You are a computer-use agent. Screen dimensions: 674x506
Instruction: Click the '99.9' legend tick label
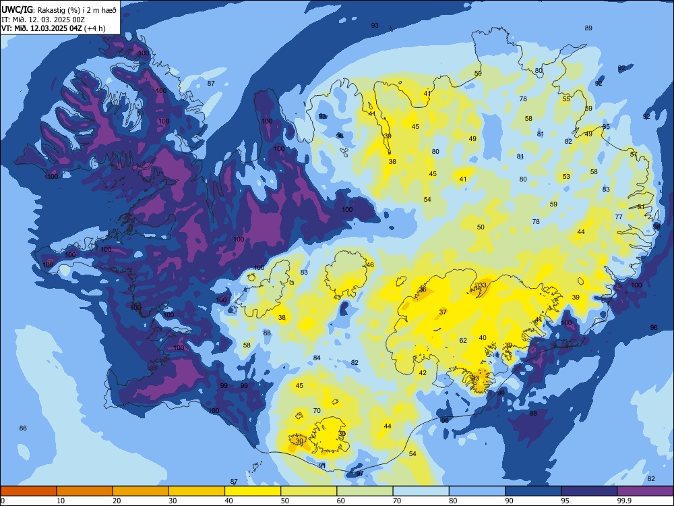623,501
